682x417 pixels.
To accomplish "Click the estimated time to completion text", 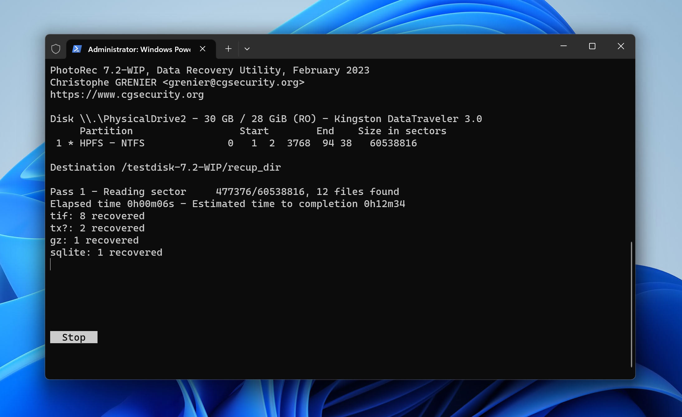I will point(298,204).
